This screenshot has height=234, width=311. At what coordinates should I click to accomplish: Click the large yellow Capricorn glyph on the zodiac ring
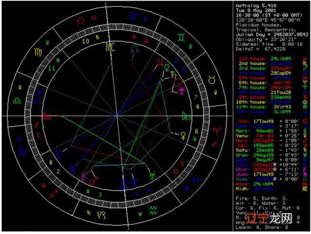(x=101, y=215)
